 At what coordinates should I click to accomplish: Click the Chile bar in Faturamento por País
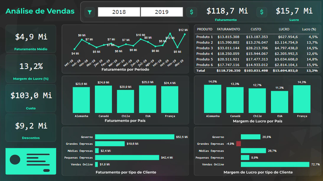click(126, 101)
